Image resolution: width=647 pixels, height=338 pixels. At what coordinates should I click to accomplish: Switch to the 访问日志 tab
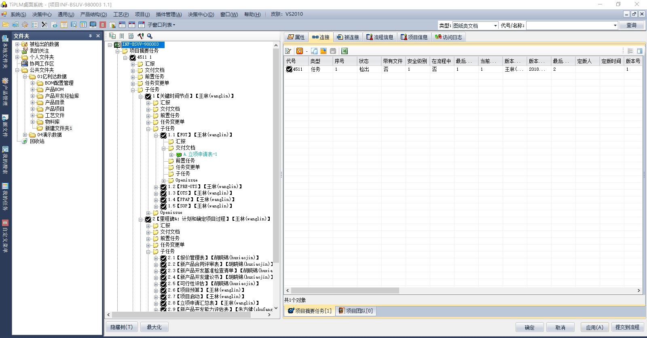coord(448,37)
